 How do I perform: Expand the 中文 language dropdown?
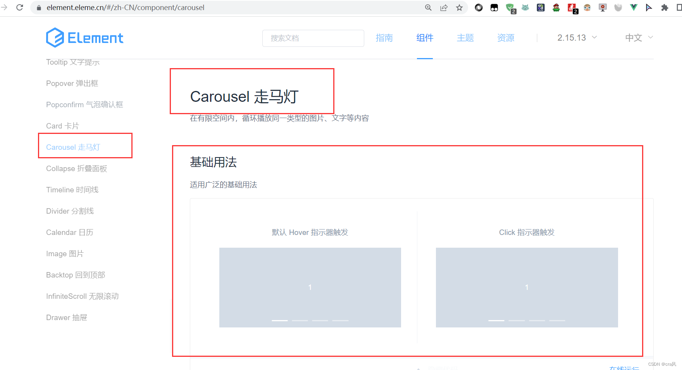tap(638, 38)
